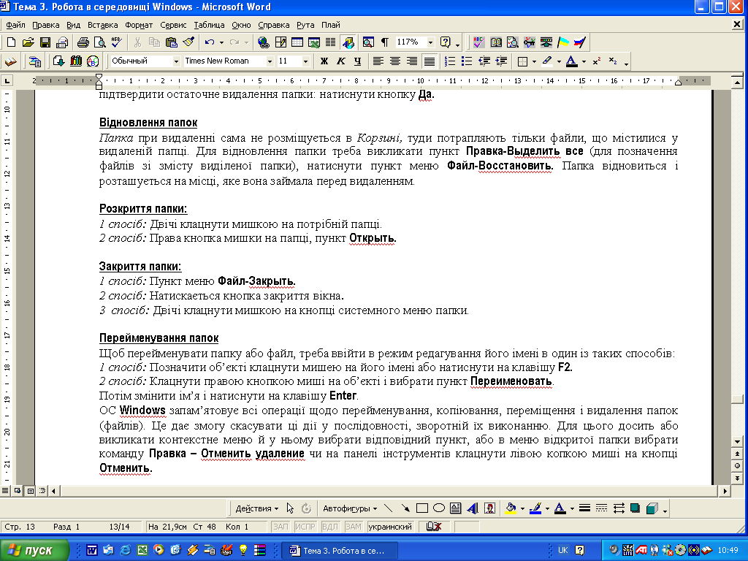The height and width of the screenshot is (561, 748).
Task: Toggle bulleted list formatting
Action: pos(467,61)
